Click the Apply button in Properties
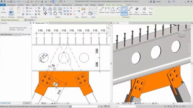The image size is (193, 108). click(x=27, y=103)
